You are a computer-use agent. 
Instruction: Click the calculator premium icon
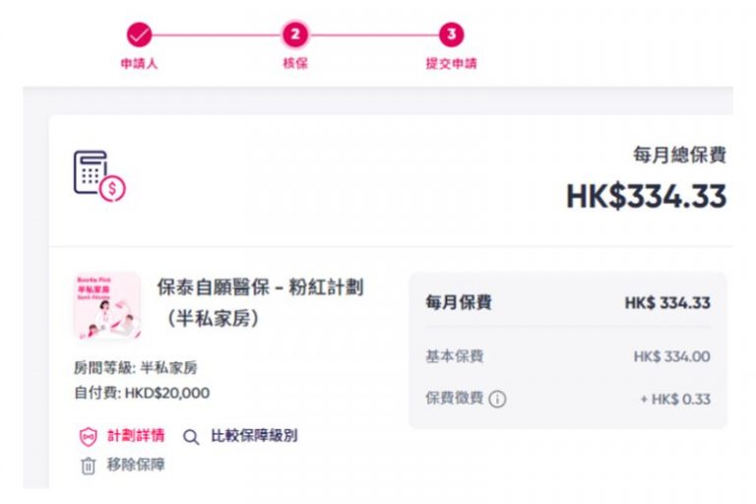[x=98, y=176]
